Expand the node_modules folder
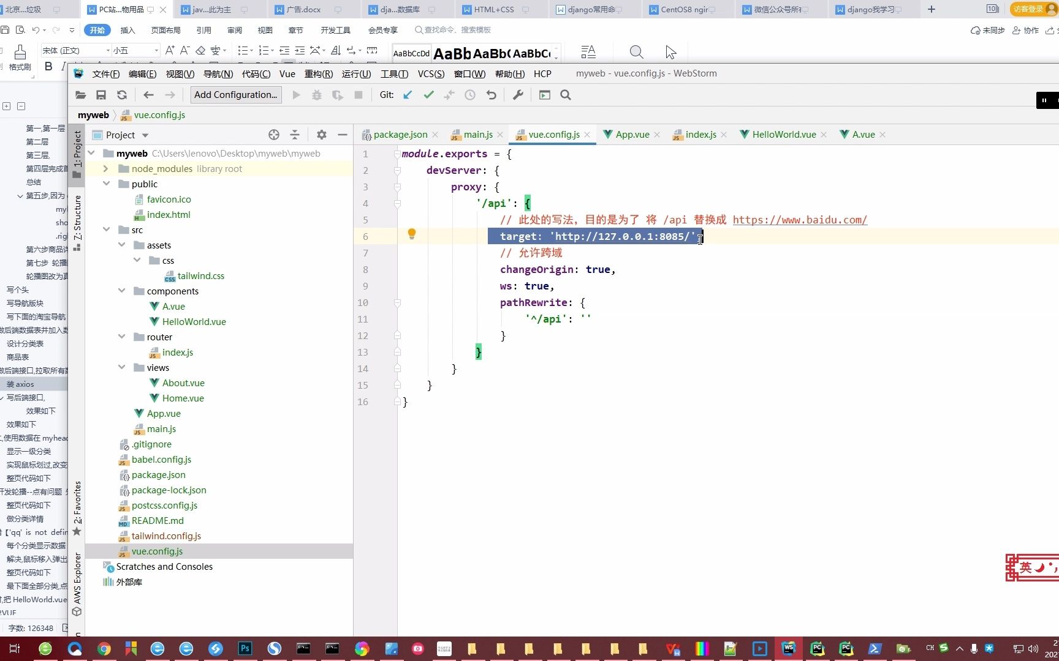This screenshot has width=1059, height=661. pos(105,169)
